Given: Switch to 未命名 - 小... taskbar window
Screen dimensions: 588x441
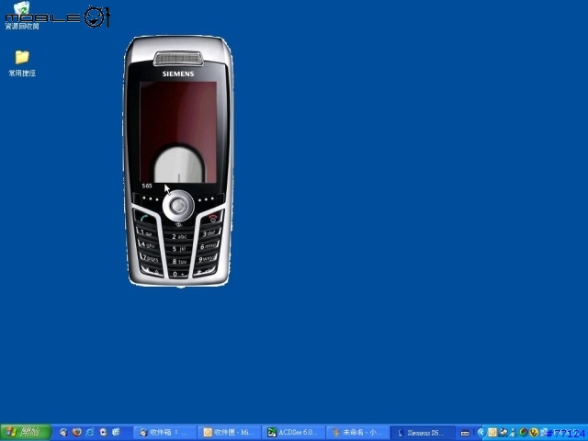Looking at the screenshot, I should click(x=358, y=433).
